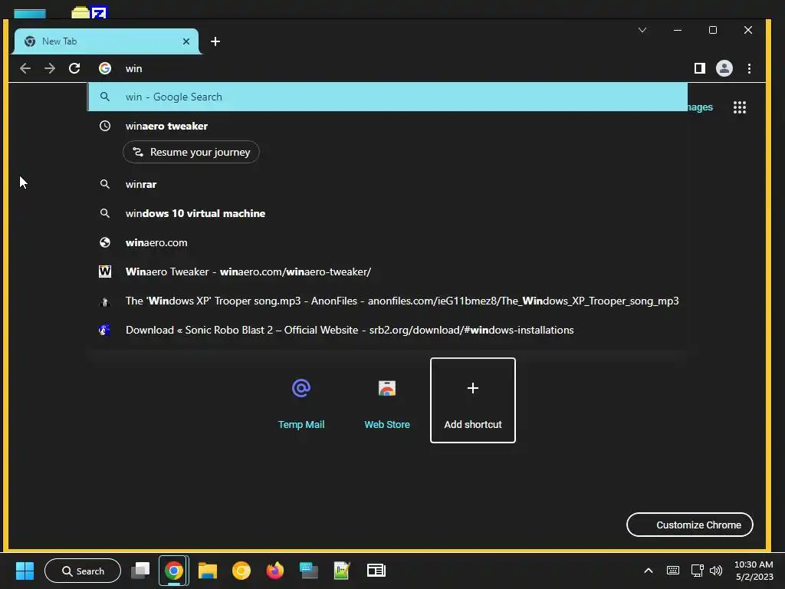Click the Add shortcut tile
The height and width of the screenshot is (589, 785).
coord(472,400)
